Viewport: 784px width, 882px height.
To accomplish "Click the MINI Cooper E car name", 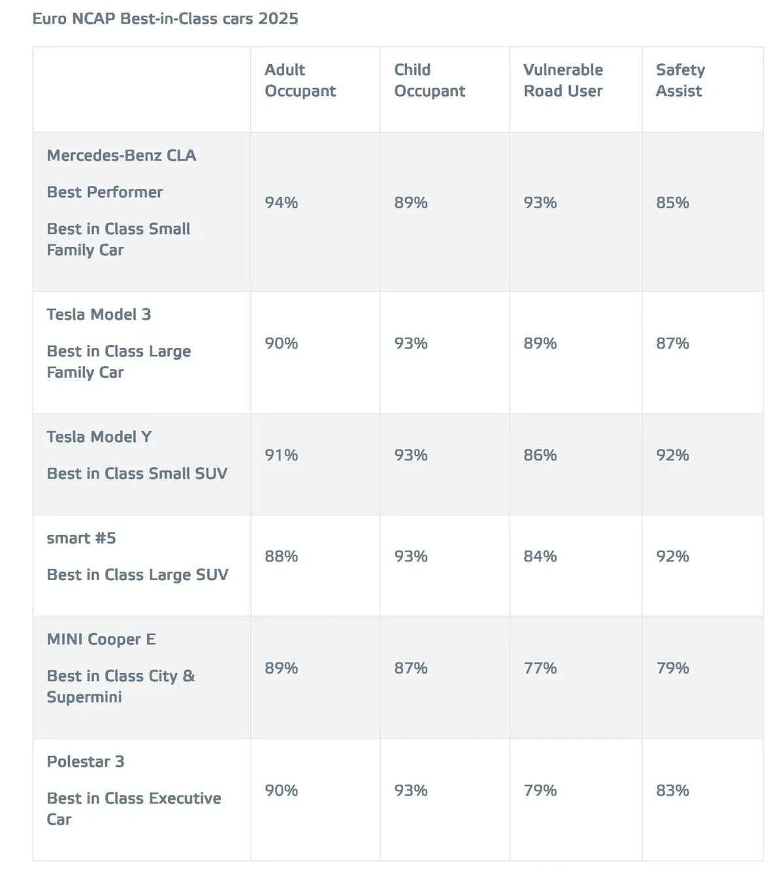I will [101, 639].
